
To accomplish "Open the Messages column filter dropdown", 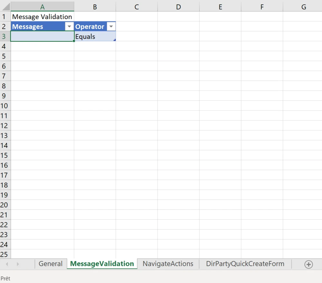I will (x=69, y=27).
